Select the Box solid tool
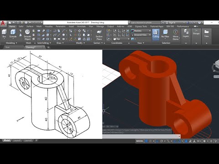 tap(4, 34)
